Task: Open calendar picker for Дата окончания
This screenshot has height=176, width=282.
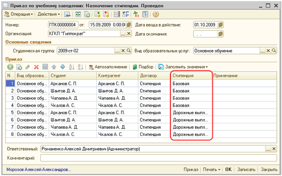Action: (221, 34)
